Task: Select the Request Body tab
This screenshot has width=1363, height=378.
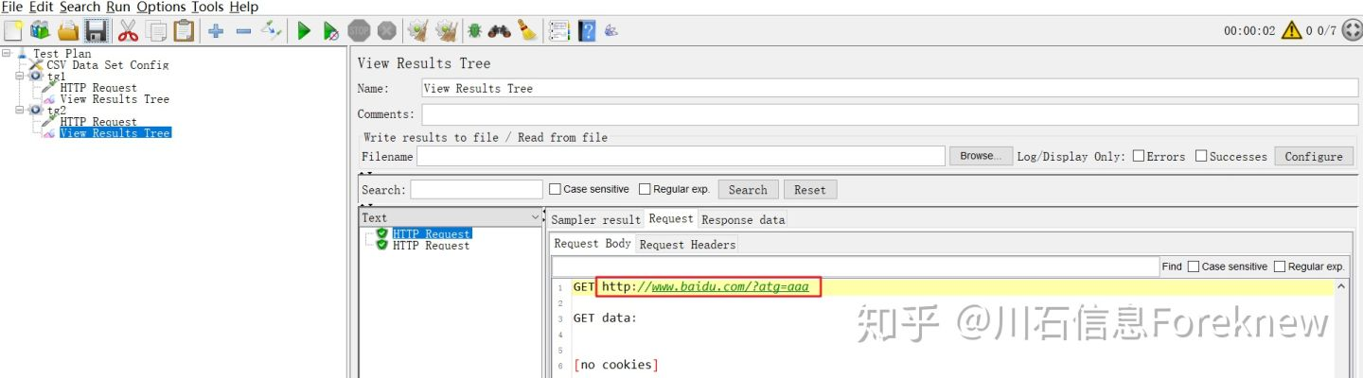Action: point(593,243)
